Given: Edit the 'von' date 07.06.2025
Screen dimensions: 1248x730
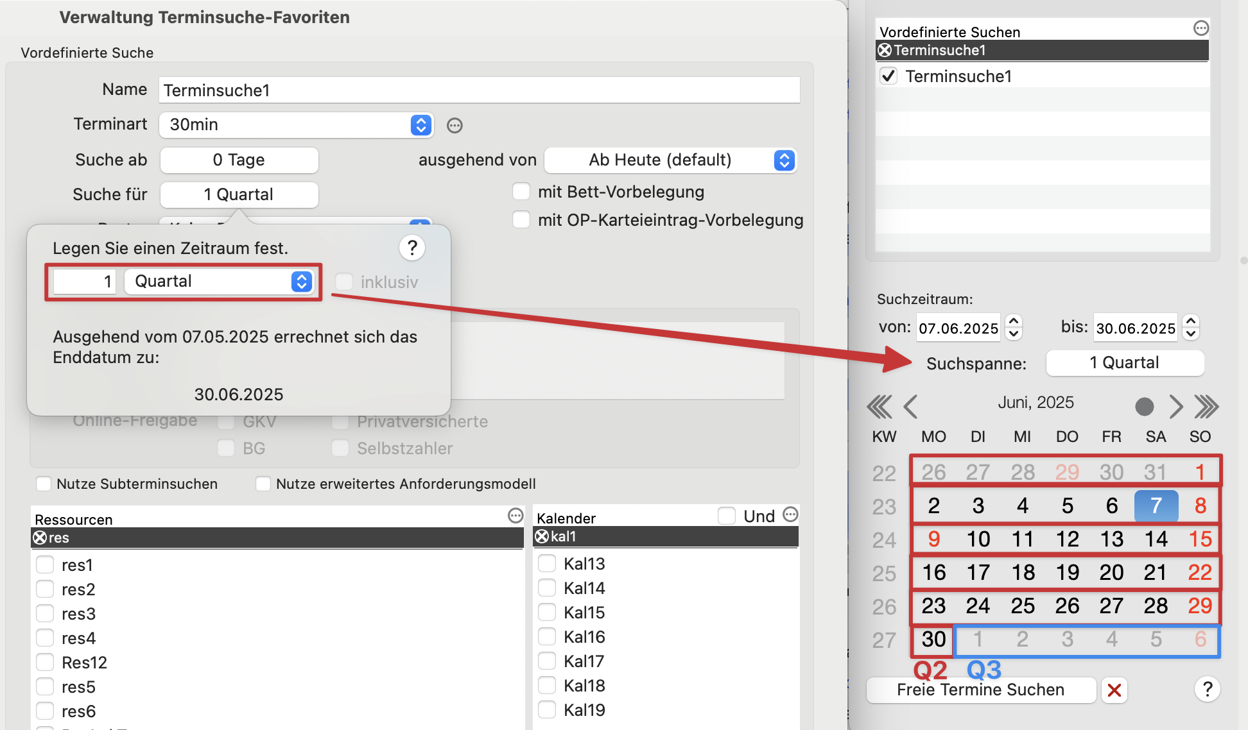Looking at the screenshot, I should coord(958,328).
